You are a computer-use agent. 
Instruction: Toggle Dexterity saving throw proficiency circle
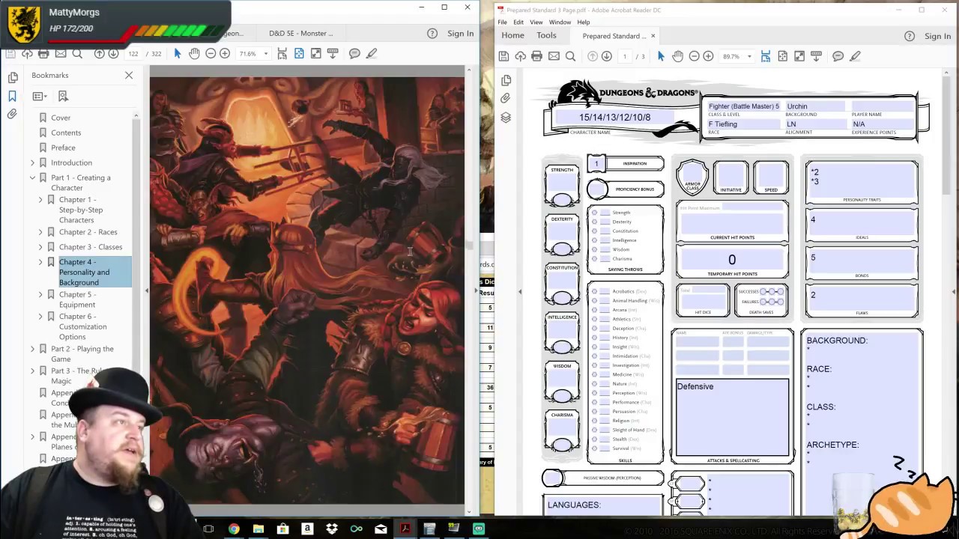[595, 222]
